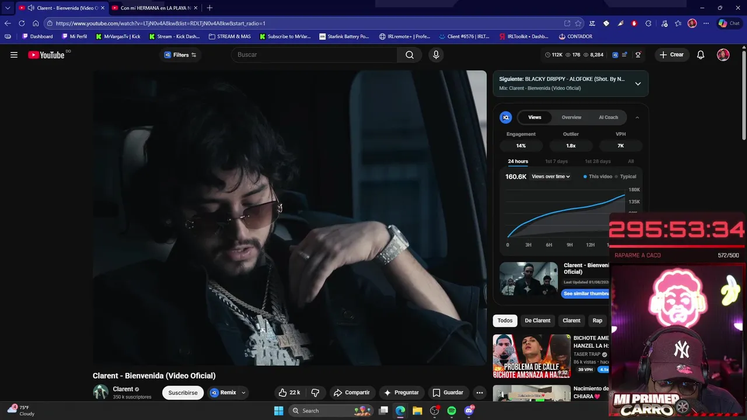Open Task View on the taskbar
This screenshot has height=420, width=747.
coord(383,411)
